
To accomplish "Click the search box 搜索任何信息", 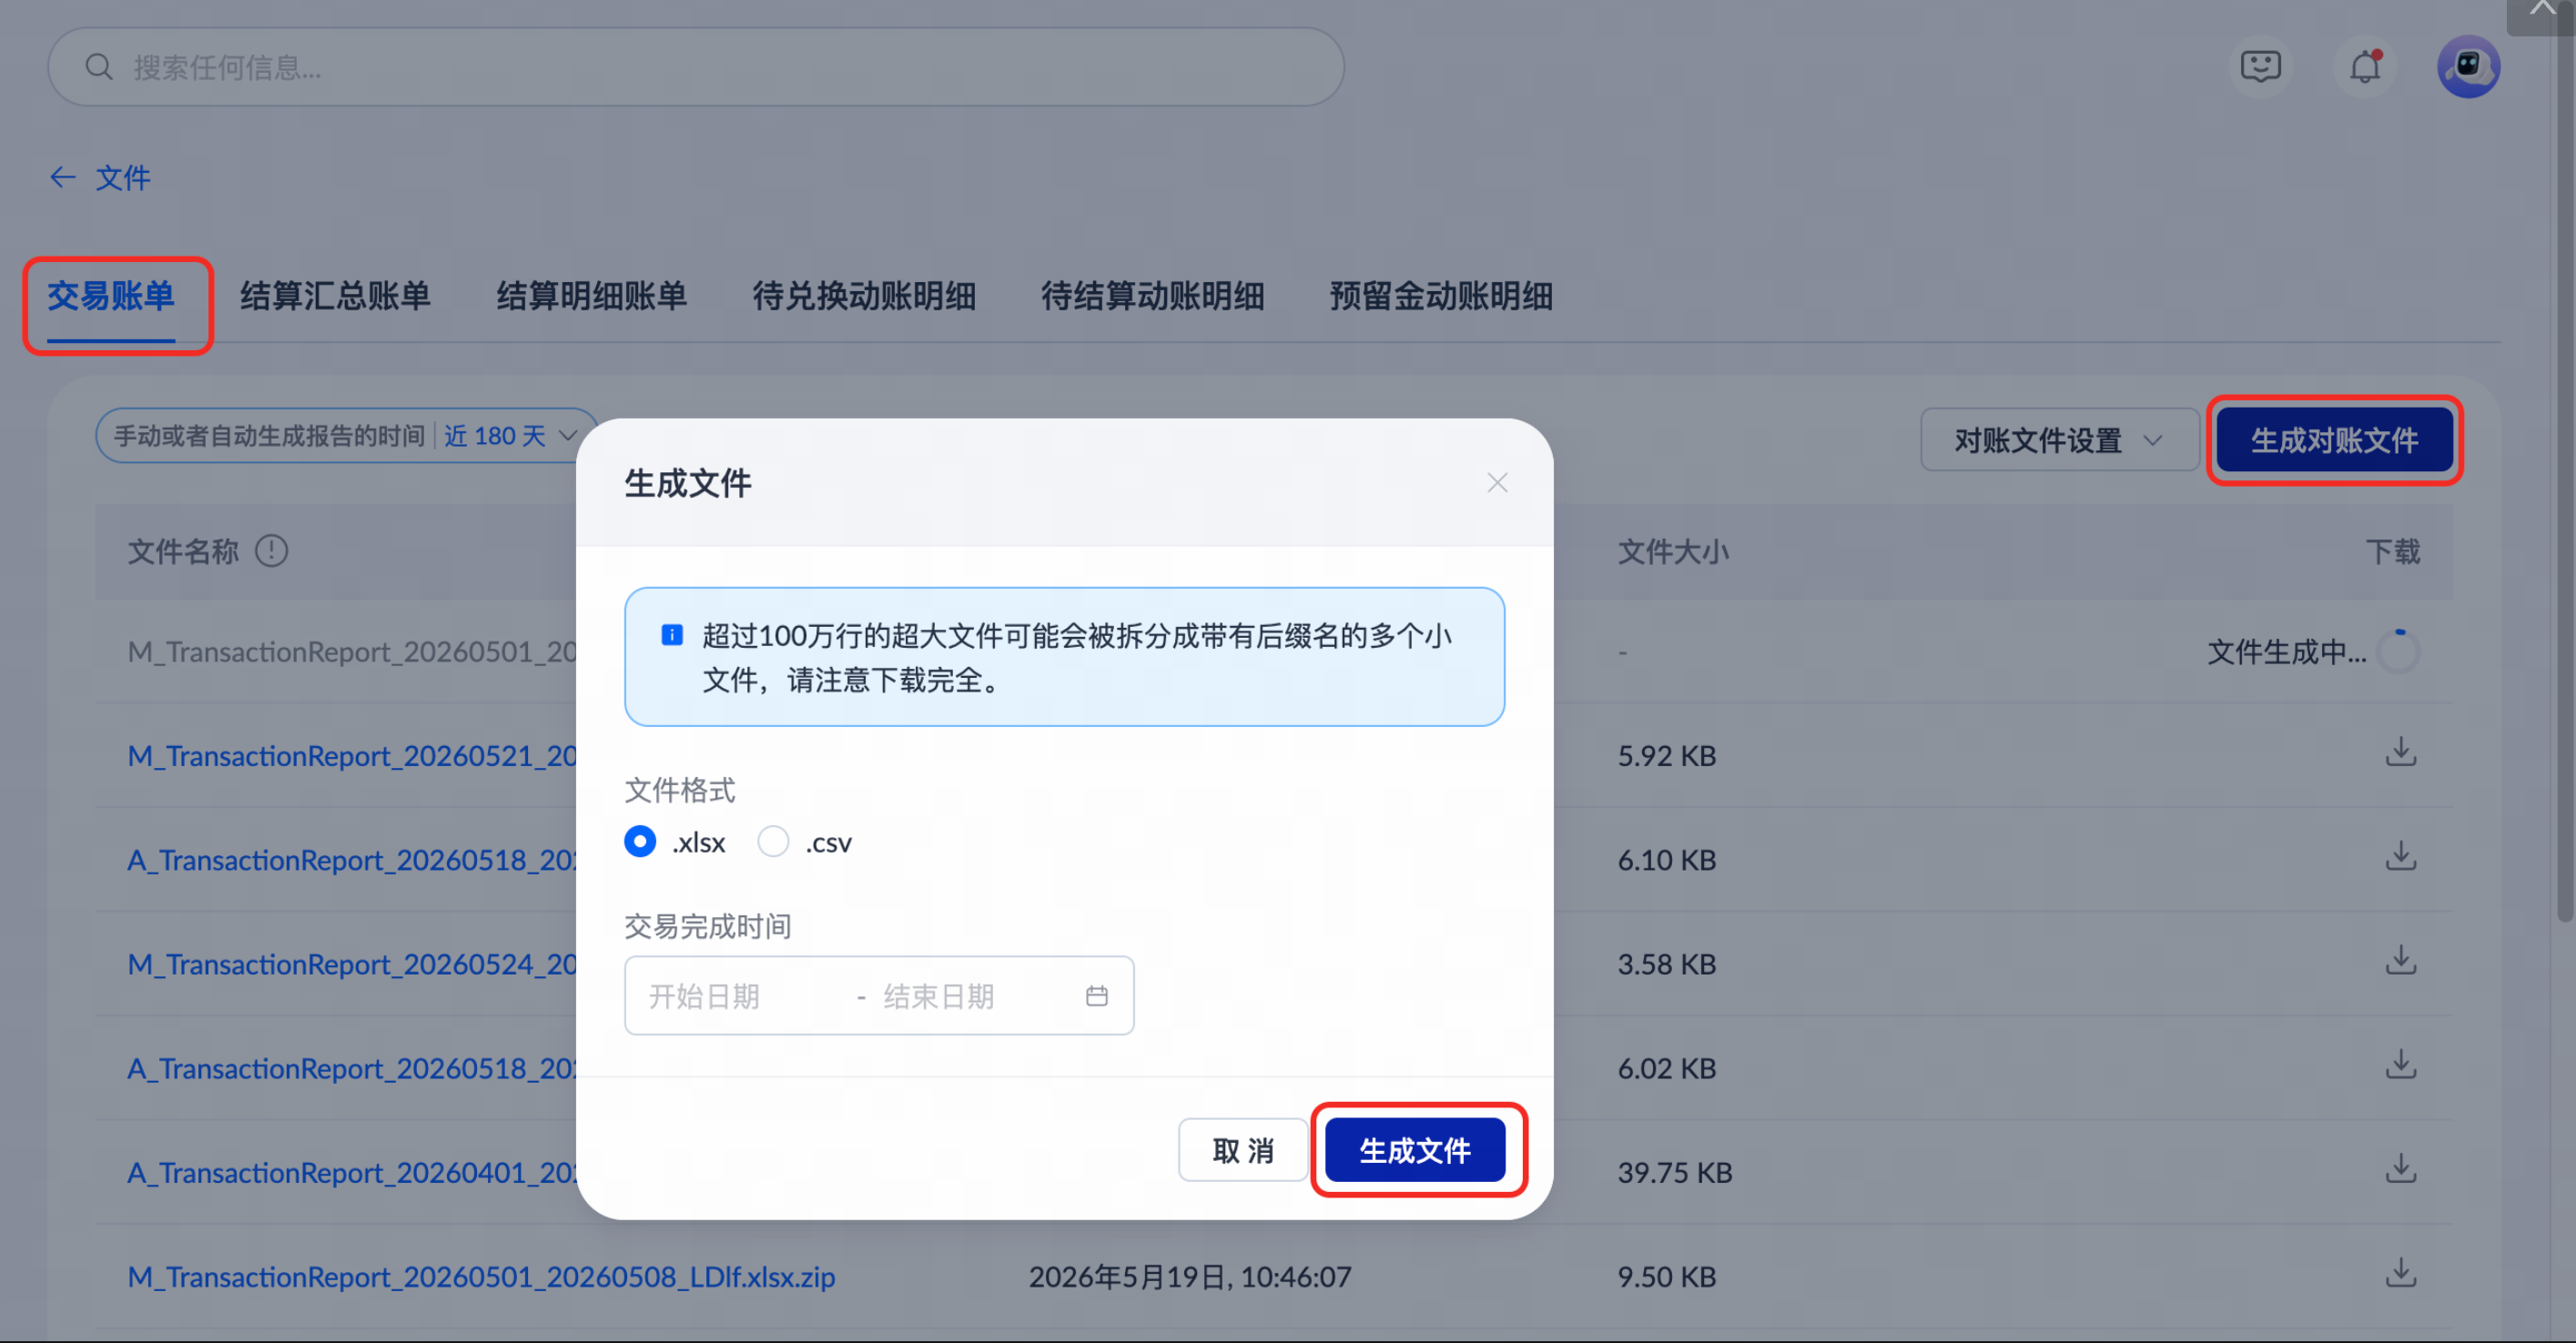I will [x=696, y=67].
